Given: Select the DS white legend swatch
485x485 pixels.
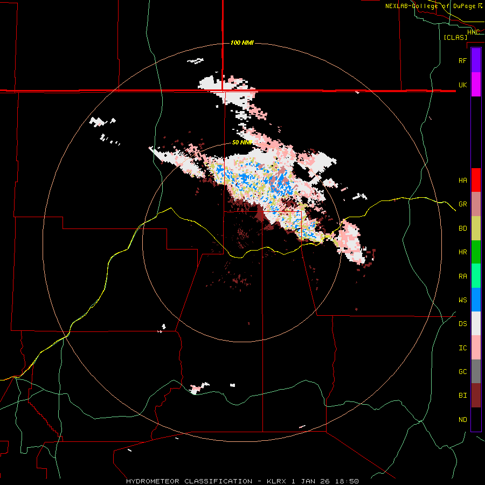Looking at the screenshot, I should pos(476,323).
